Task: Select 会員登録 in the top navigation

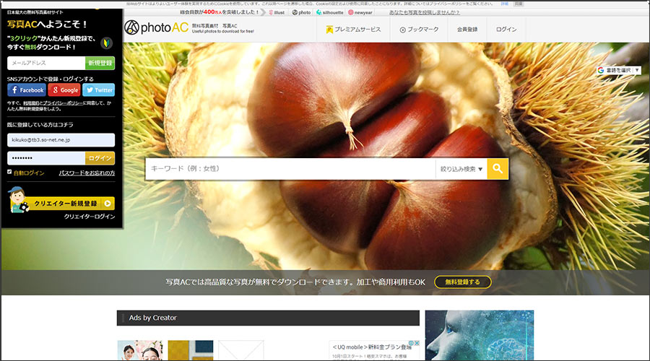Action: [467, 30]
